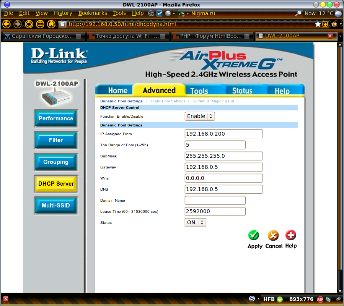The width and height of the screenshot is (344, 306).
Task: Open the list-all-tabs arrow on the tab bar
Action: coord(341,36)
